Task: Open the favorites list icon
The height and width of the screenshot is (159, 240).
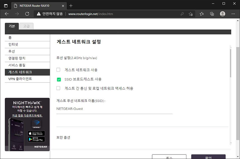Action: coord(201,14)
